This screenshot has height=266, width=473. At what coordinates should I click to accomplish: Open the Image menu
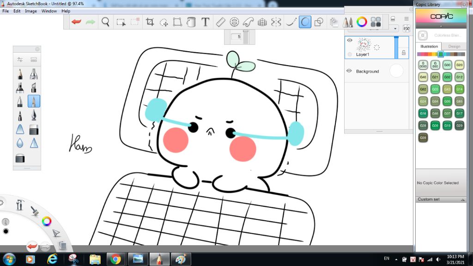pos(31,11)
